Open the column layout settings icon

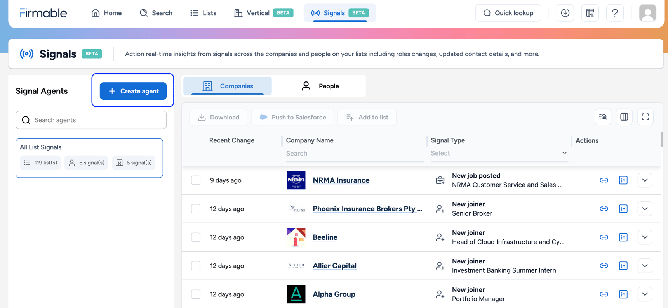tap(624, 117)
